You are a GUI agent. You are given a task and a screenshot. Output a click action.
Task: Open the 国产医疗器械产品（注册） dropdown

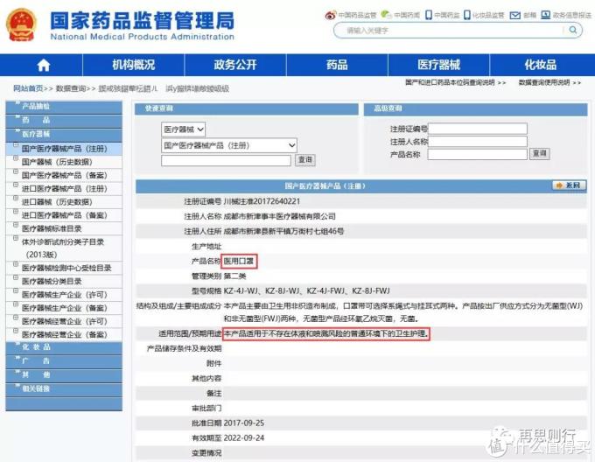tap(229, 145)
